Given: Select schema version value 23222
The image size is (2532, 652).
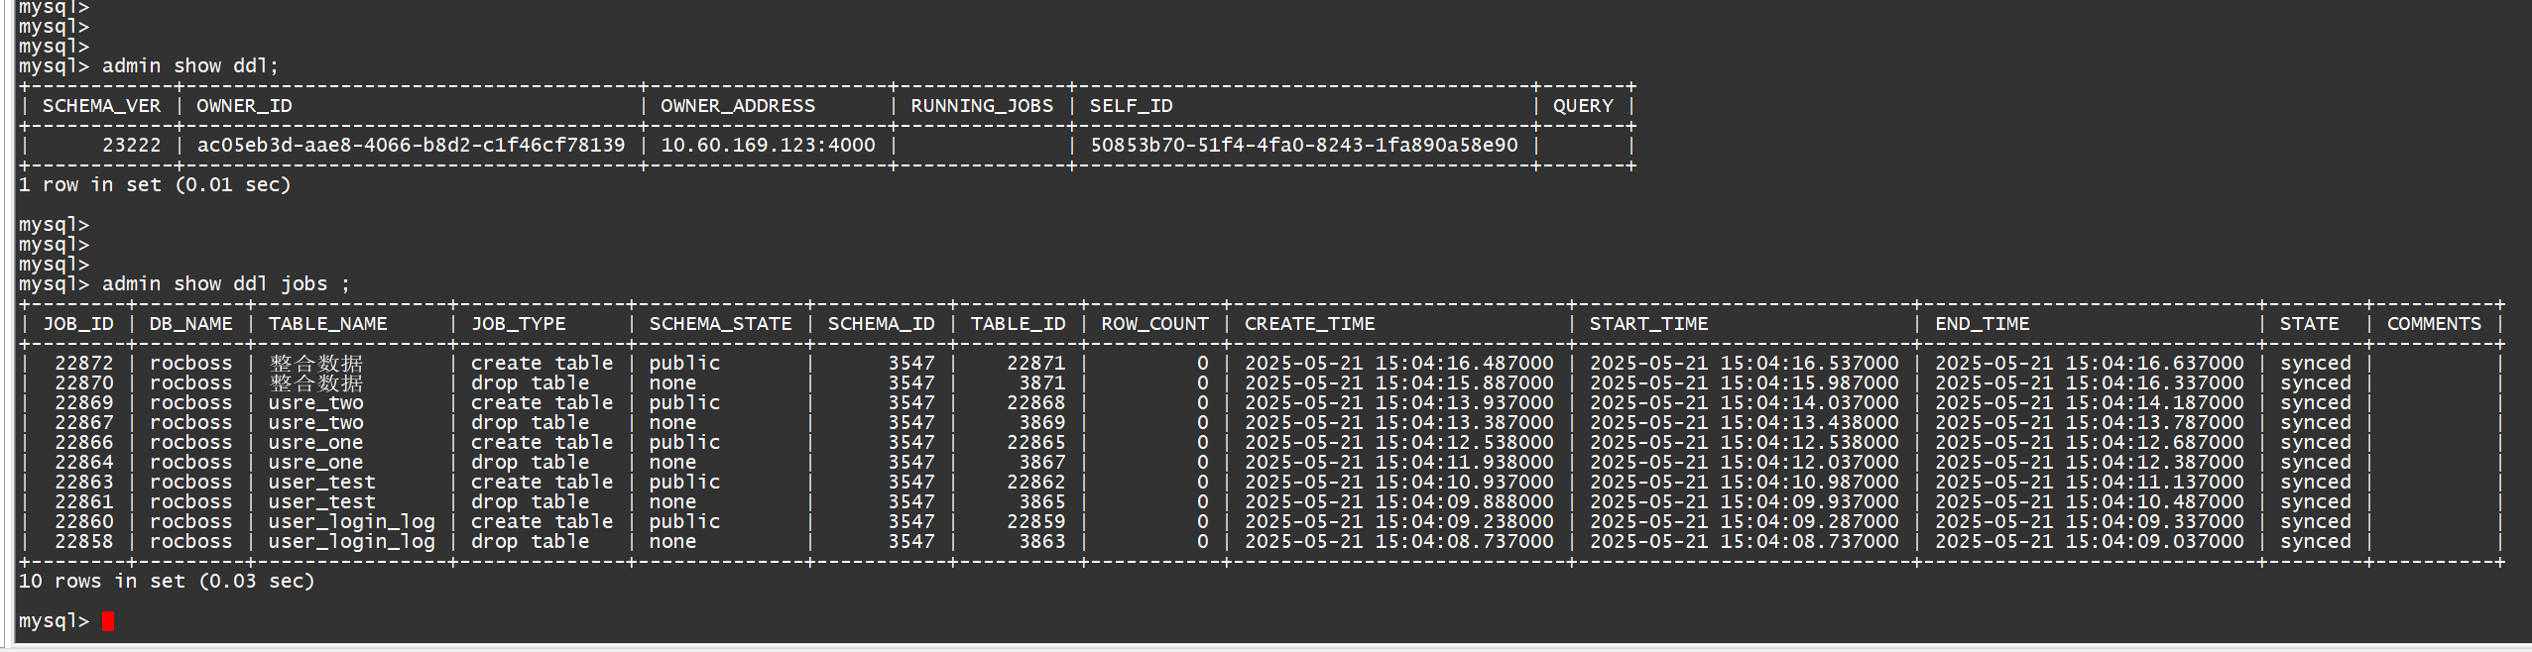Looking at the screenshot, I should pyautogui.click(x=131, y=146).
